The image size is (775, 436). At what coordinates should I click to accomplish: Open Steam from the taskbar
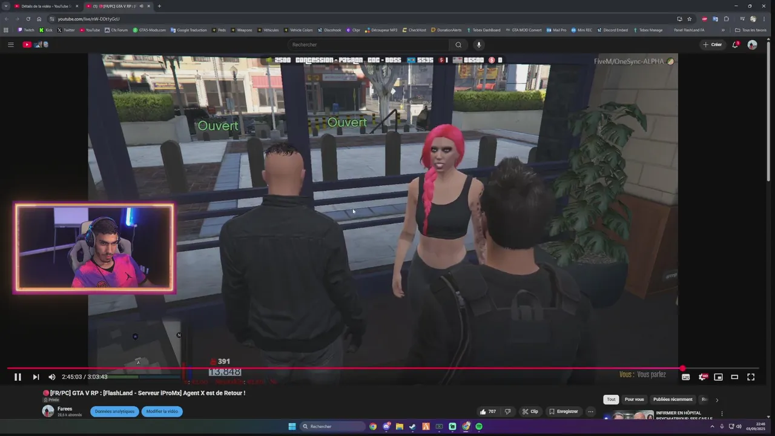point(412,426)
